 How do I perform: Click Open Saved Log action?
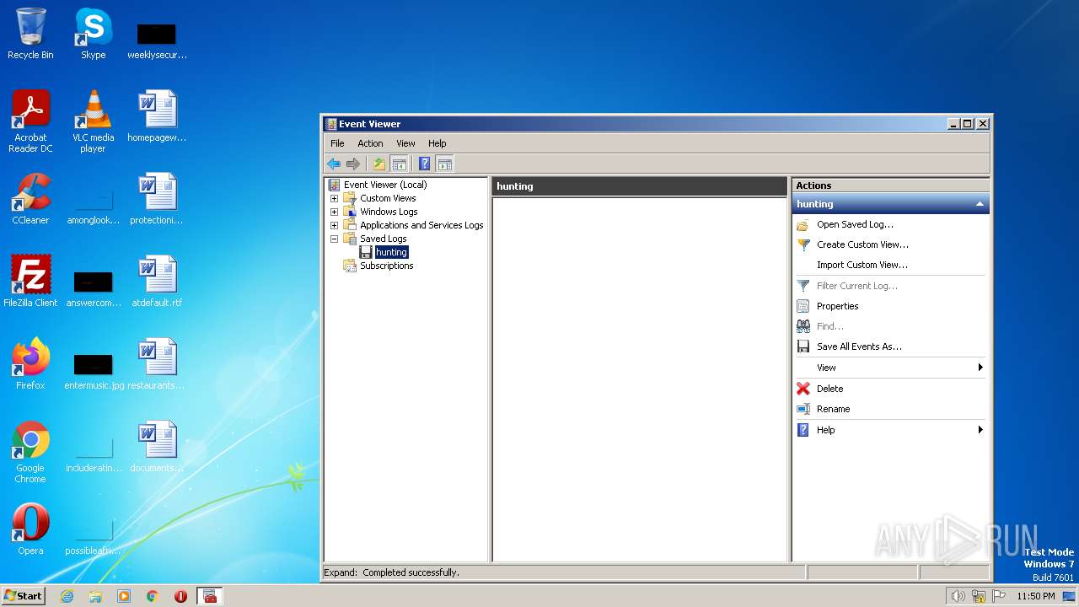[x=855, y=224]
